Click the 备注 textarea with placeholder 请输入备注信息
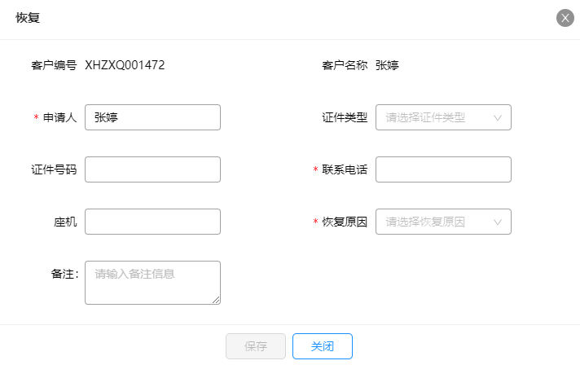Image resolution: width=580 pixels, height=365 pixels. click(x=152, y=283)
